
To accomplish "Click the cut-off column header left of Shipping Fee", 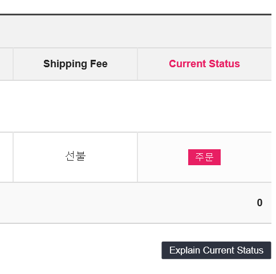I will 6,64.
